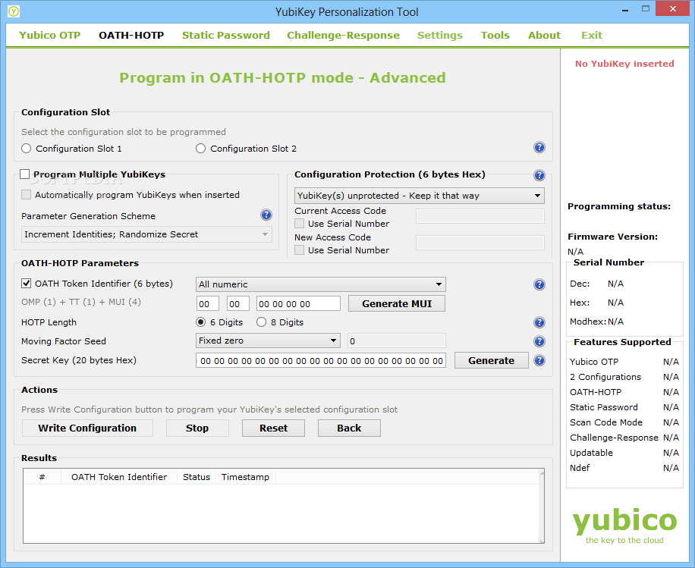Viewport: 695px width, 568px height.
Task: Click the Stop button
Action: click(x=197, y=428)
